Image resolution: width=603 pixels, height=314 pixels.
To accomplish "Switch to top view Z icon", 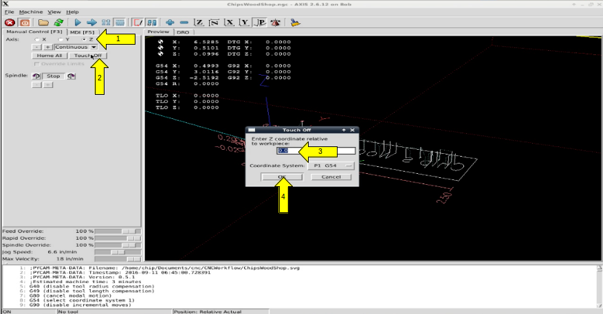I will [x=199, y=23].
